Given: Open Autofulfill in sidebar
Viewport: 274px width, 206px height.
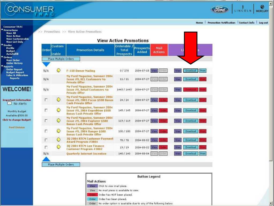Looking at the screenshot, I should point(12,54).
